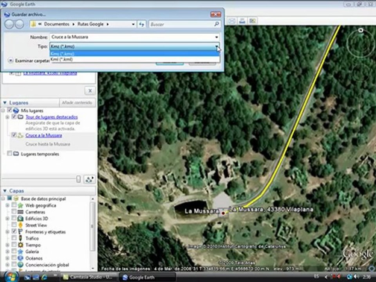Click the refresh icon beside the address path
Image resolution: width=376 pixels, height=282 pixels.
[x=141, y=24]
